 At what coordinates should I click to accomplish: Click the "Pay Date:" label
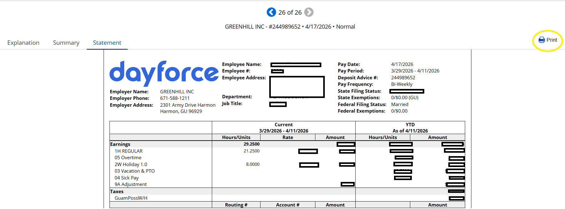349,64
